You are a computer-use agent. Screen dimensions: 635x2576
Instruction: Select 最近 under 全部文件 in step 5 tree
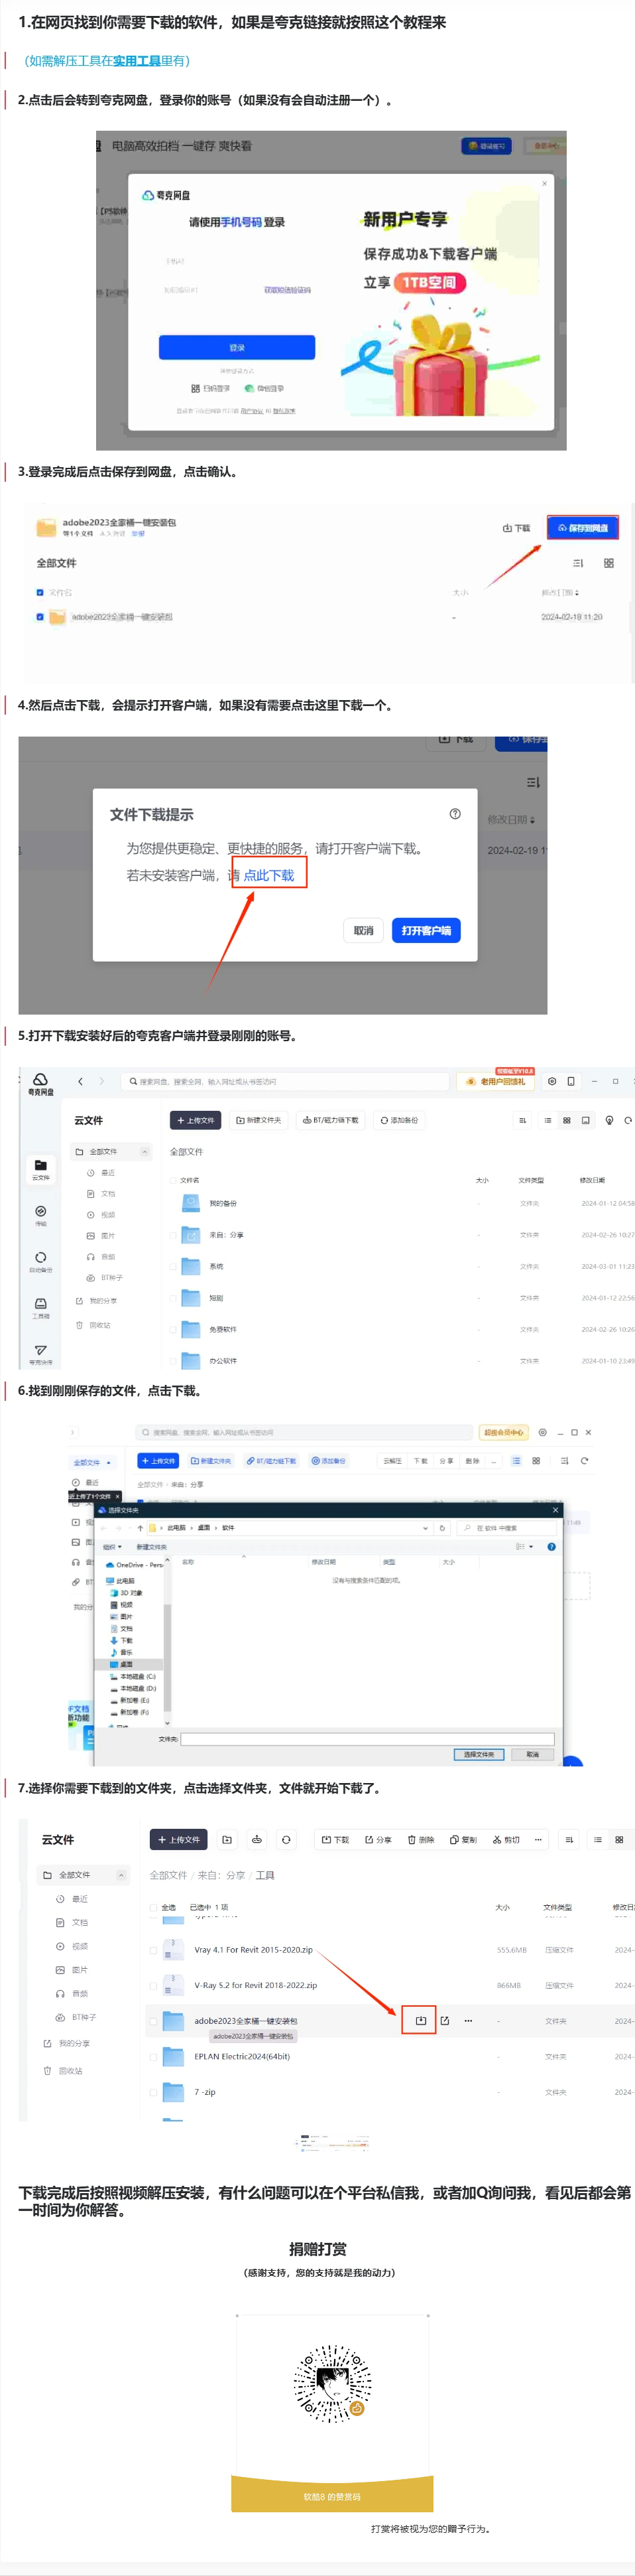click(x=101, y=1172)
